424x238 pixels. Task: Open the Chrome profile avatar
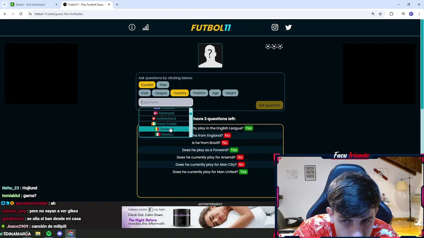tap(411, 14)
